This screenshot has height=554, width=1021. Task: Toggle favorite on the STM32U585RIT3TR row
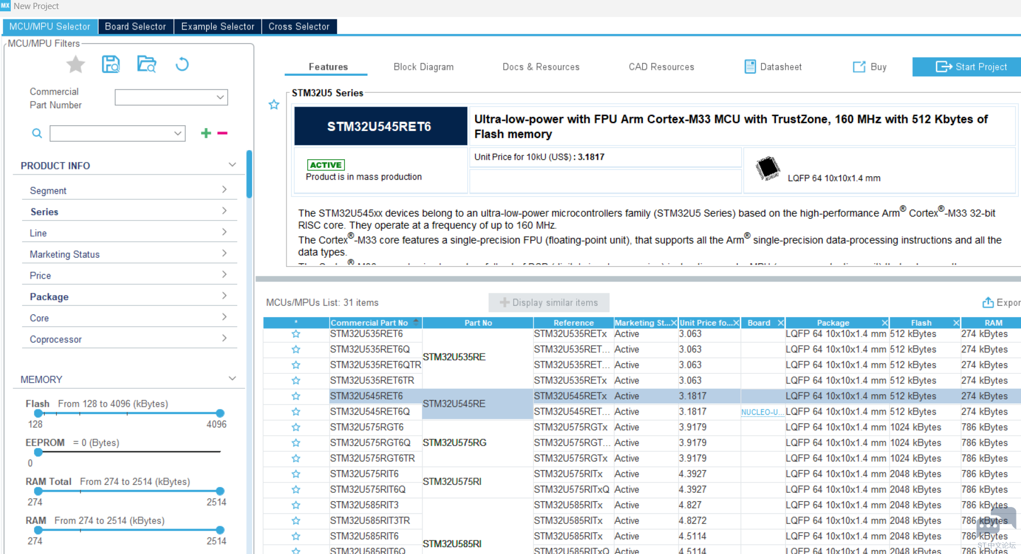[x=296, y=521]
